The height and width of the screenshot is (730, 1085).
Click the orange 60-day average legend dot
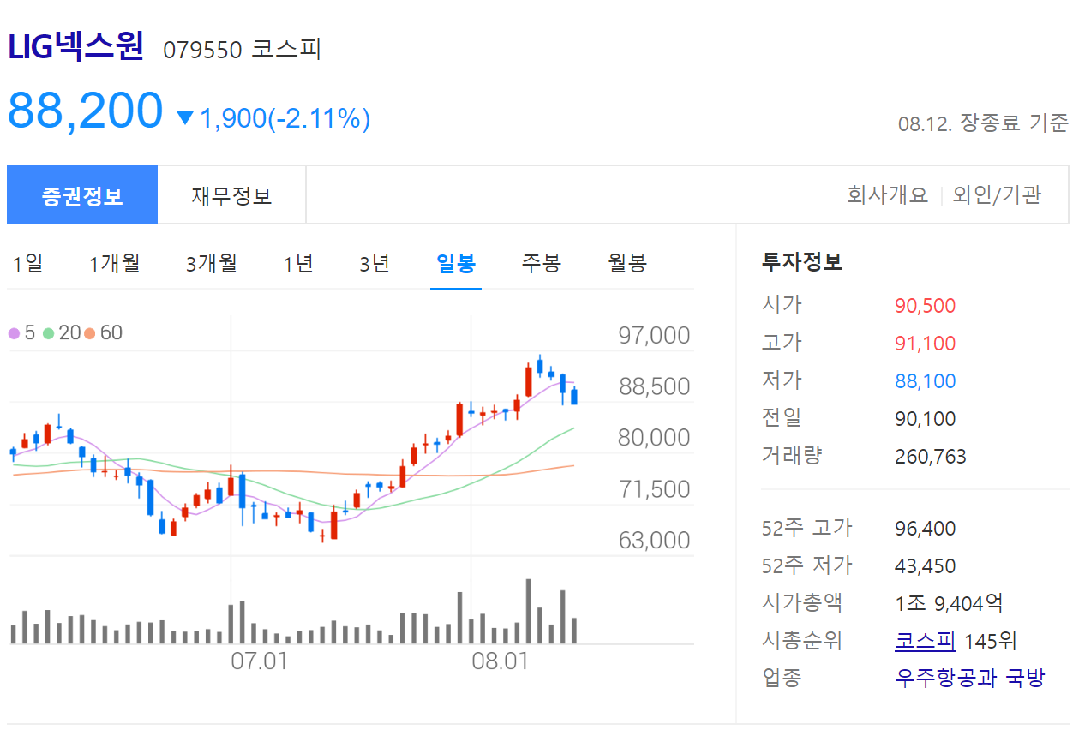tap(89, 333)
